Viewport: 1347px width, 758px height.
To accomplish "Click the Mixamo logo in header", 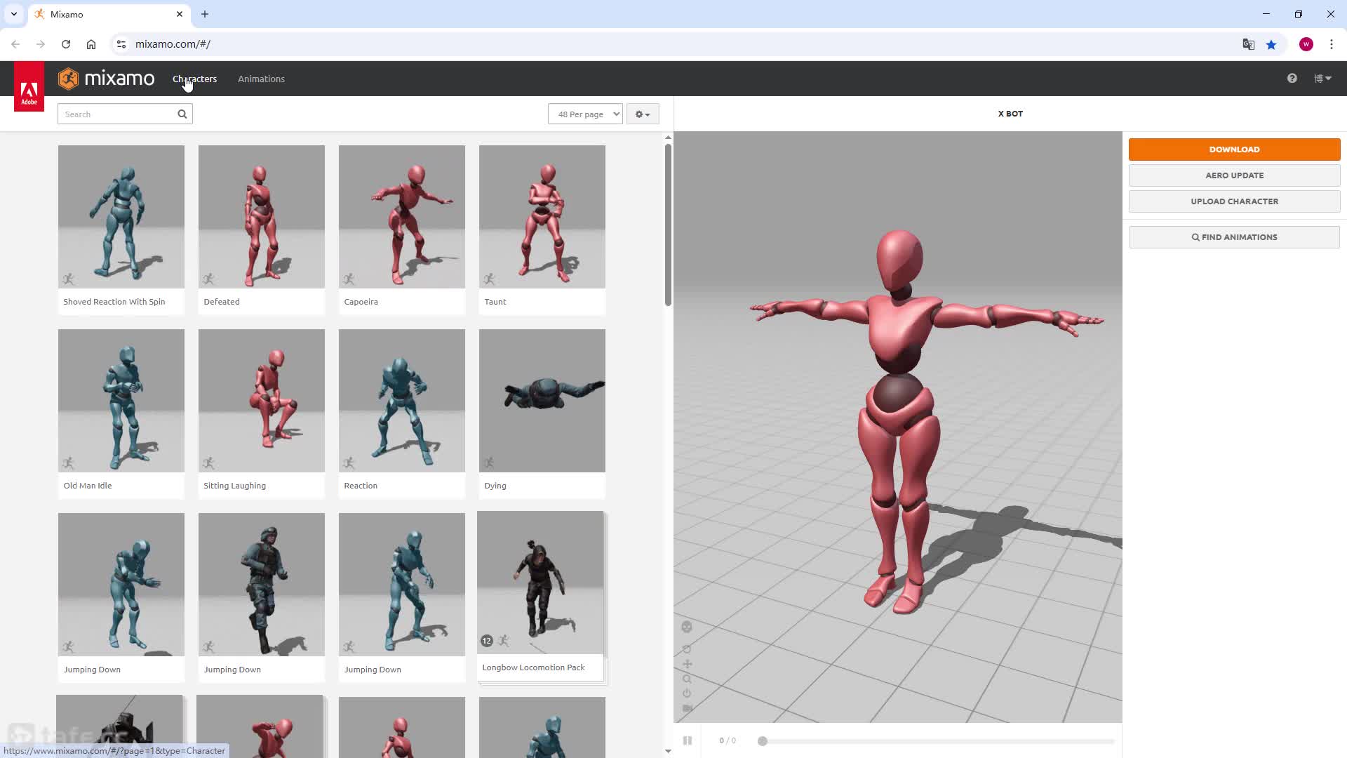I will pyautogui.click(x=106, y=79).
